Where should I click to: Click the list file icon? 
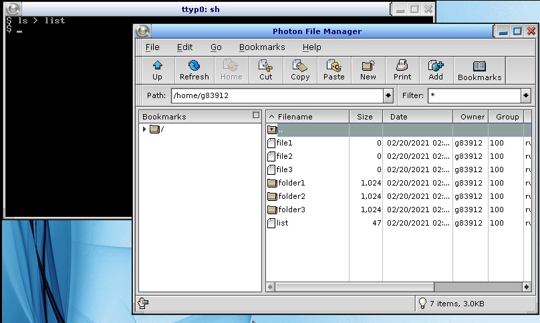(271, 224)
